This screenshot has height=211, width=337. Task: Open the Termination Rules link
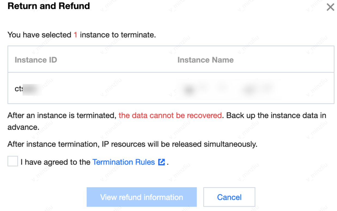(124, 162)
